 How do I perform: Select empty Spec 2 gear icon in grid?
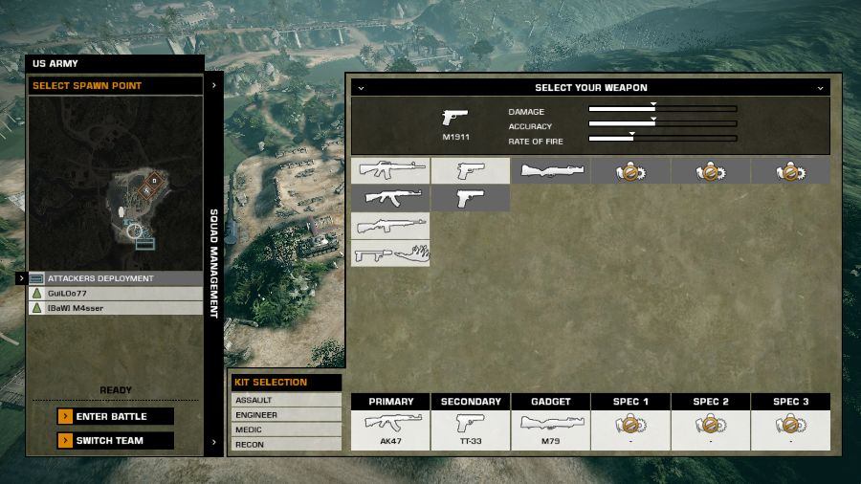point(711,170)
